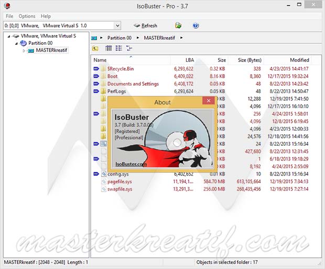Image resolution: width=325 pixels, height=269 pixels.
Task: Open dropdown arrow after MASTERkreatif breadcrumb
Action: 181,38
